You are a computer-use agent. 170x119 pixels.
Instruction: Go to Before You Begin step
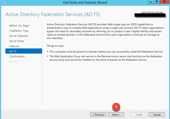click(19, 26)
